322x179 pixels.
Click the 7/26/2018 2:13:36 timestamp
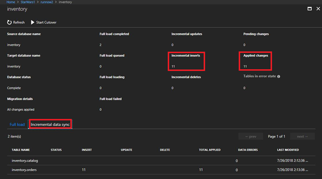pos(292,170)
